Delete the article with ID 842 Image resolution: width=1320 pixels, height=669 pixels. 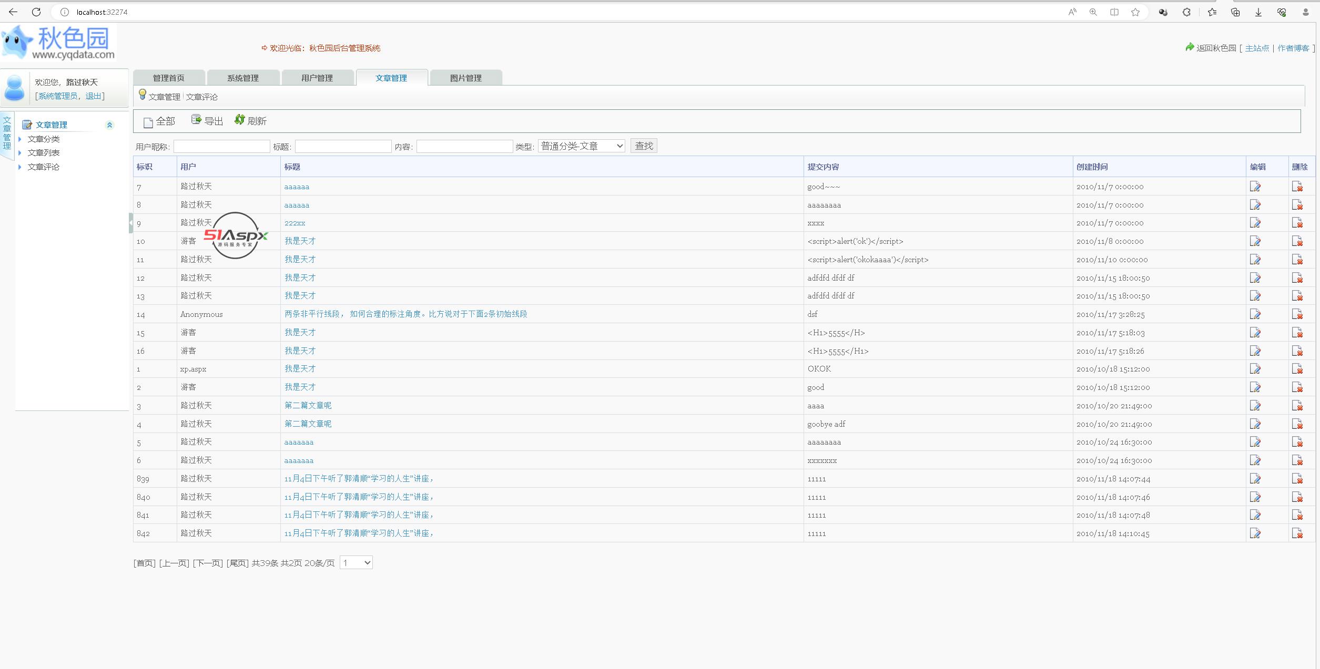[x=1297, y=533]
